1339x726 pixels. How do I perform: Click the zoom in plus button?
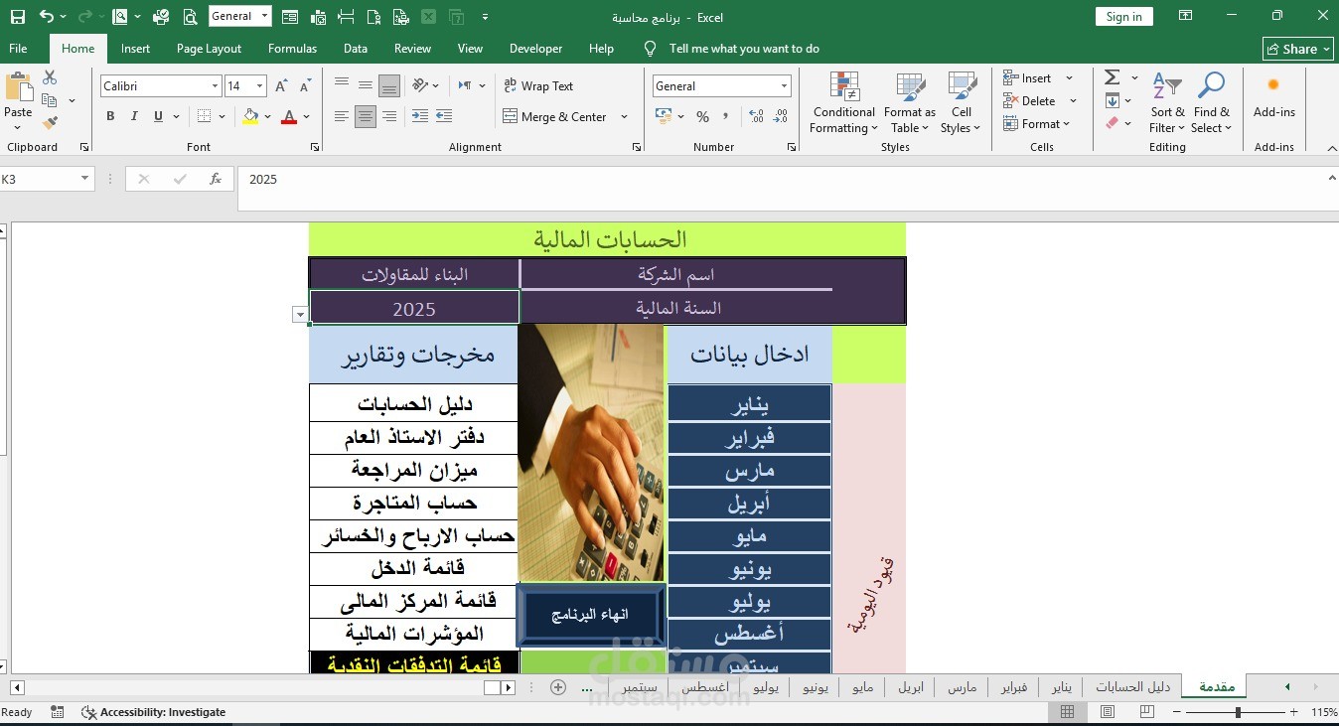tap(1293, 712)
